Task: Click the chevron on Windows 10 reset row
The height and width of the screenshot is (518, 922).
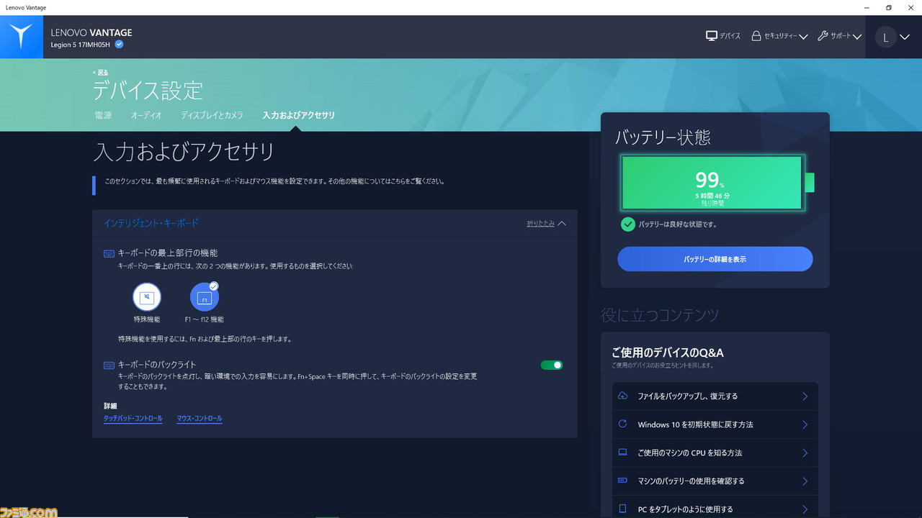Action: point(805,424)
